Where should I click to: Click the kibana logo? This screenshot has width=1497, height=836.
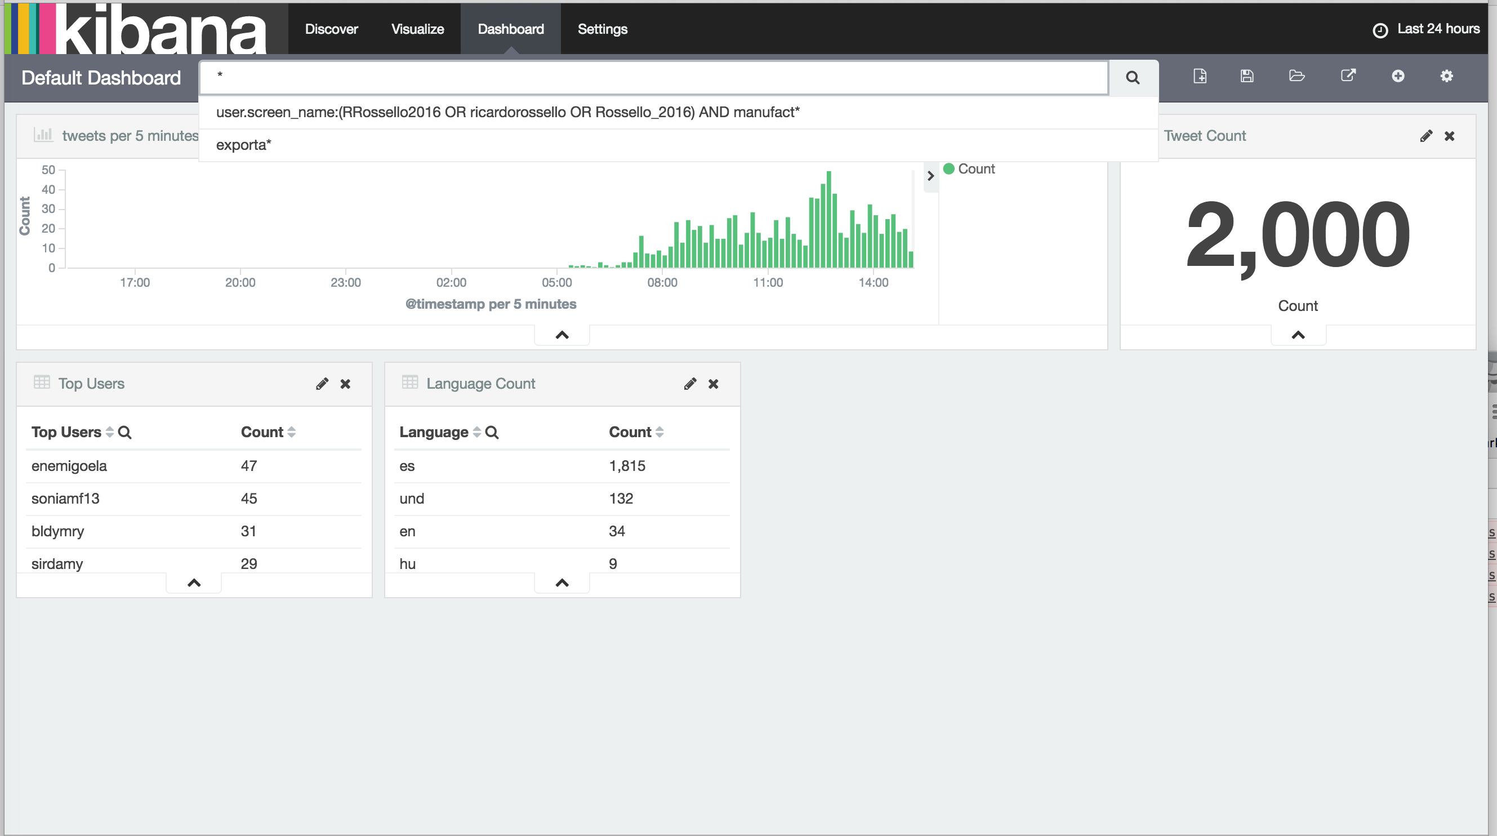point(135,29)
